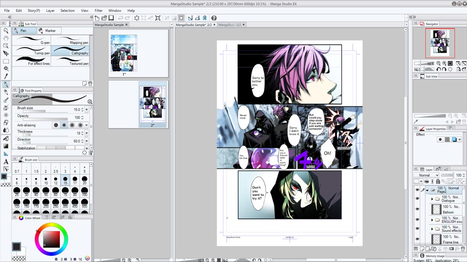Open help via the question mark icon
The height and width of the screenshot is (262, 467).
tap(214, 18)
